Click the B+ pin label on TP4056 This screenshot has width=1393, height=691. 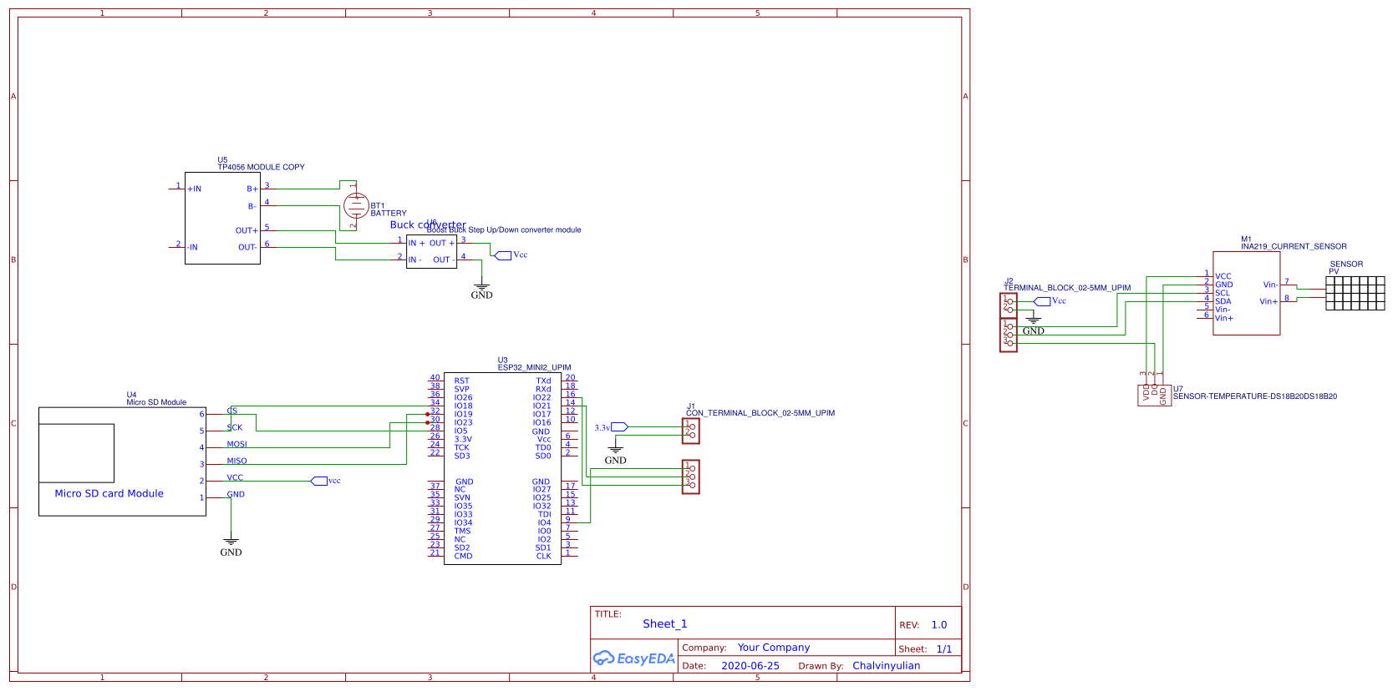252,189
